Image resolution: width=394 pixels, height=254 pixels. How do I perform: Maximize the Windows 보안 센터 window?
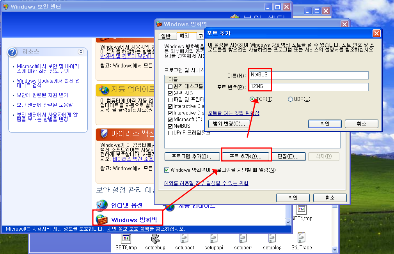[x=277, y=7]
